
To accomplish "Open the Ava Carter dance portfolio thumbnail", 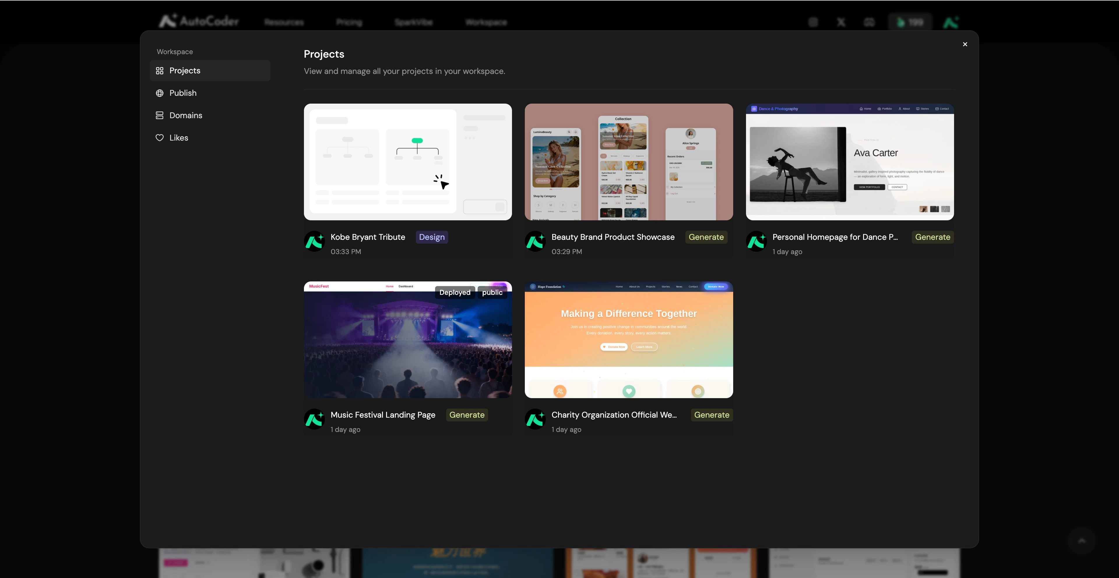I will point(849,162).
